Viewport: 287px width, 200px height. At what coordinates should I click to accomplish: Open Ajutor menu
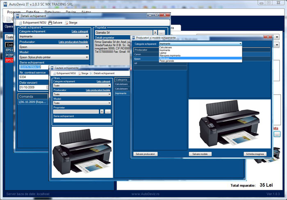(x=86, y=12)
